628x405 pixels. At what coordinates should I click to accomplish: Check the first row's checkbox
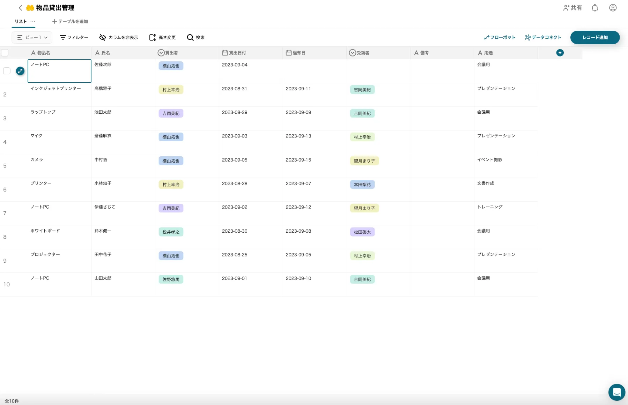[7, 71]
